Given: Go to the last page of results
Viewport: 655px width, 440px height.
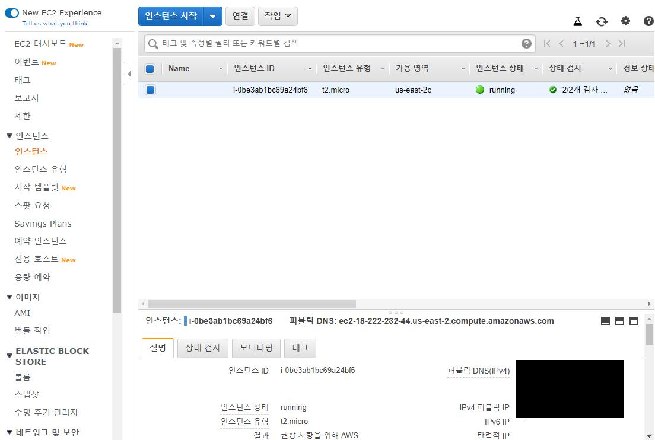Looking at the screenshot, I should tap(622, 43).
